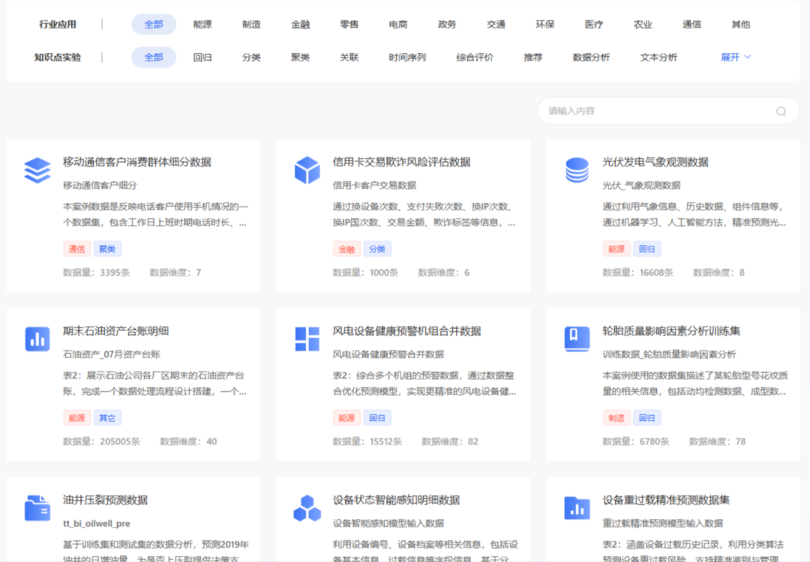Image resolution: width=810 pixels, height=562 pixels.
Task: Open the 风电设备健康预警机组合并数据 title link
Action: tap(406, 330)
